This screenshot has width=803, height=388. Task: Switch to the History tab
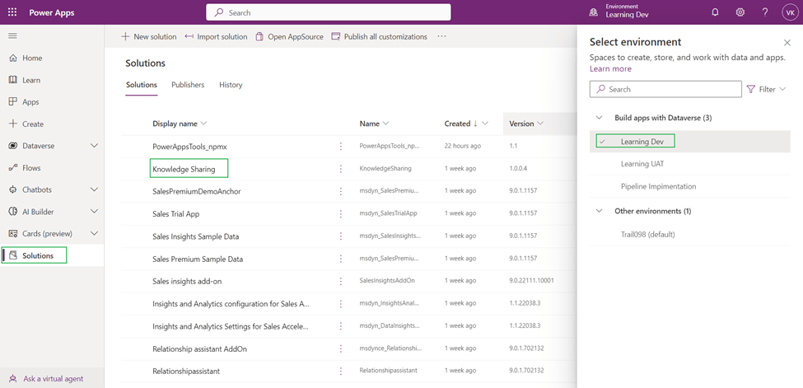(231, 85)
